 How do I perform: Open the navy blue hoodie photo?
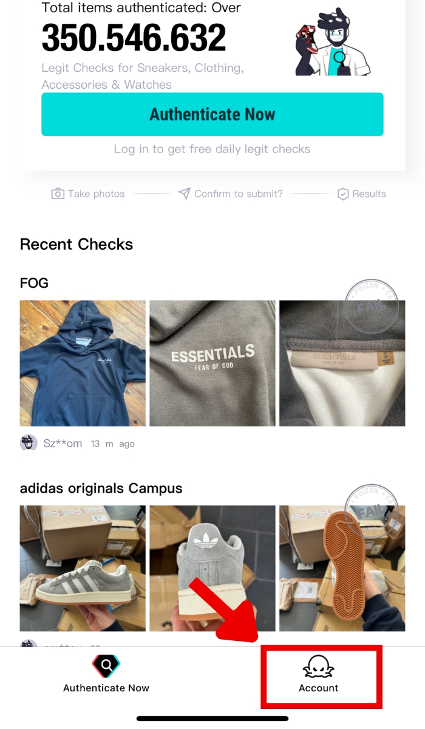click(83, 363)
